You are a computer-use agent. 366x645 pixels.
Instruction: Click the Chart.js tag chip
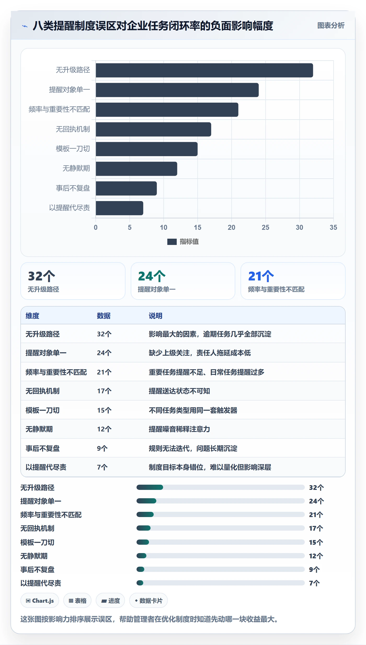point(40,601)
